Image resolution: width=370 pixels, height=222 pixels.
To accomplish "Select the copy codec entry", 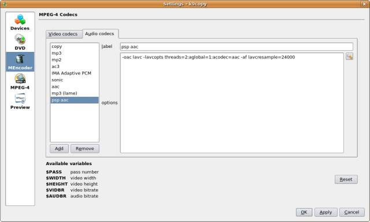I will point(75,46).
